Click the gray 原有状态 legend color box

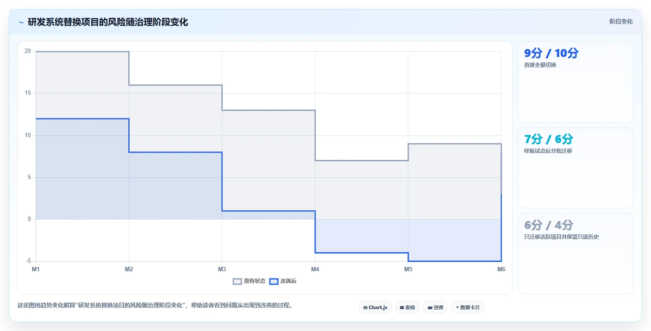click(x=238, y=281)
